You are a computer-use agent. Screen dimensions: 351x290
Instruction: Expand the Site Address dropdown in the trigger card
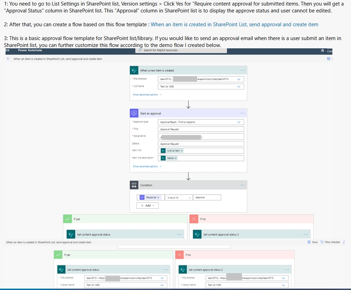tap(239, 79)
